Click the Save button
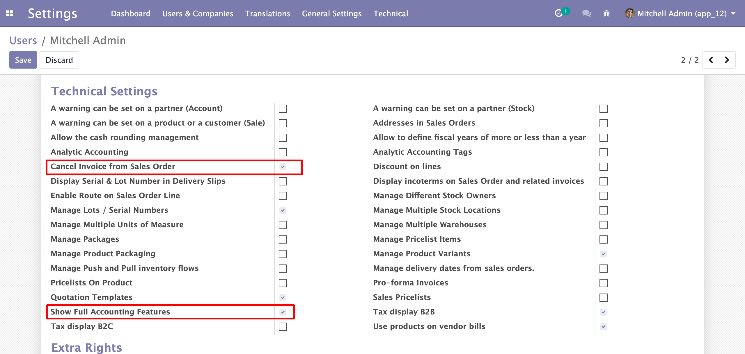745x354 pixels. pyautogui.click(x=23, y=60)
